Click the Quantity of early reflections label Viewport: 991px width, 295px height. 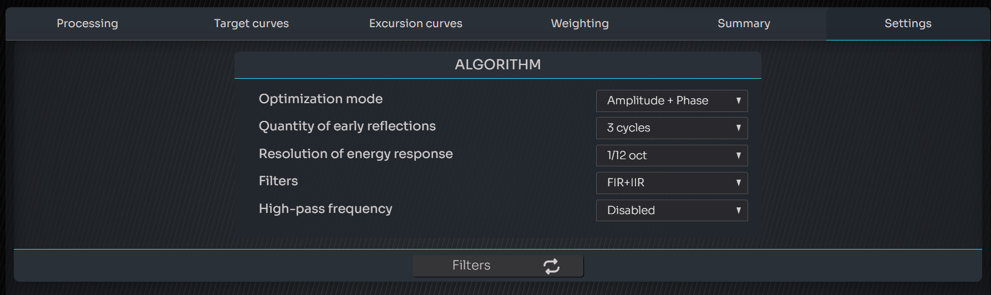click(x=347, y=126)
